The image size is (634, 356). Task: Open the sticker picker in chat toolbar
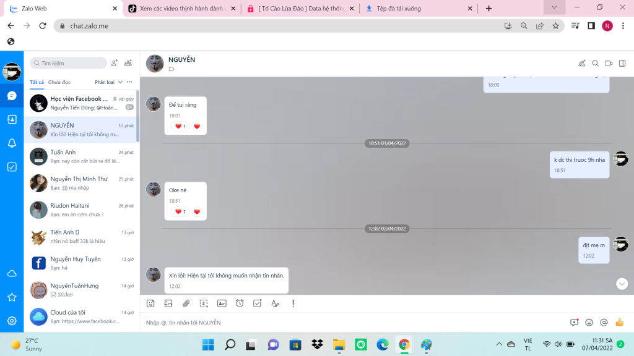150,303
